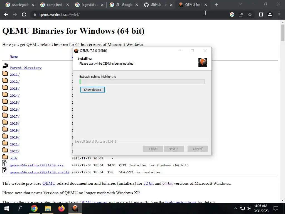The height and width of the screenshot is (214, 285).
Task: Click the Google icon in the address bar
Action: pos(232,14)
